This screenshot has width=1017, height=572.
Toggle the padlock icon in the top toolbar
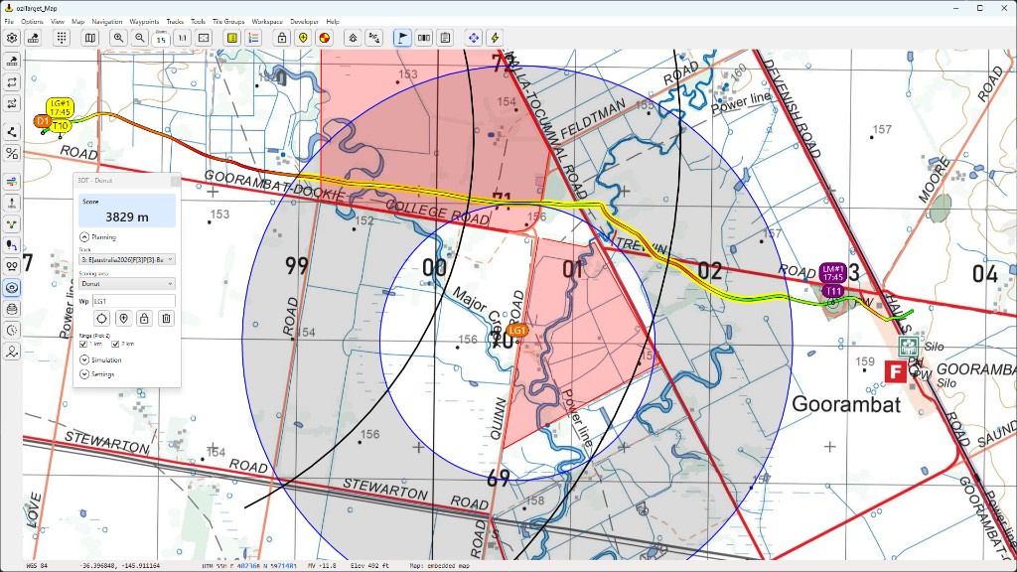pos(282,38)
